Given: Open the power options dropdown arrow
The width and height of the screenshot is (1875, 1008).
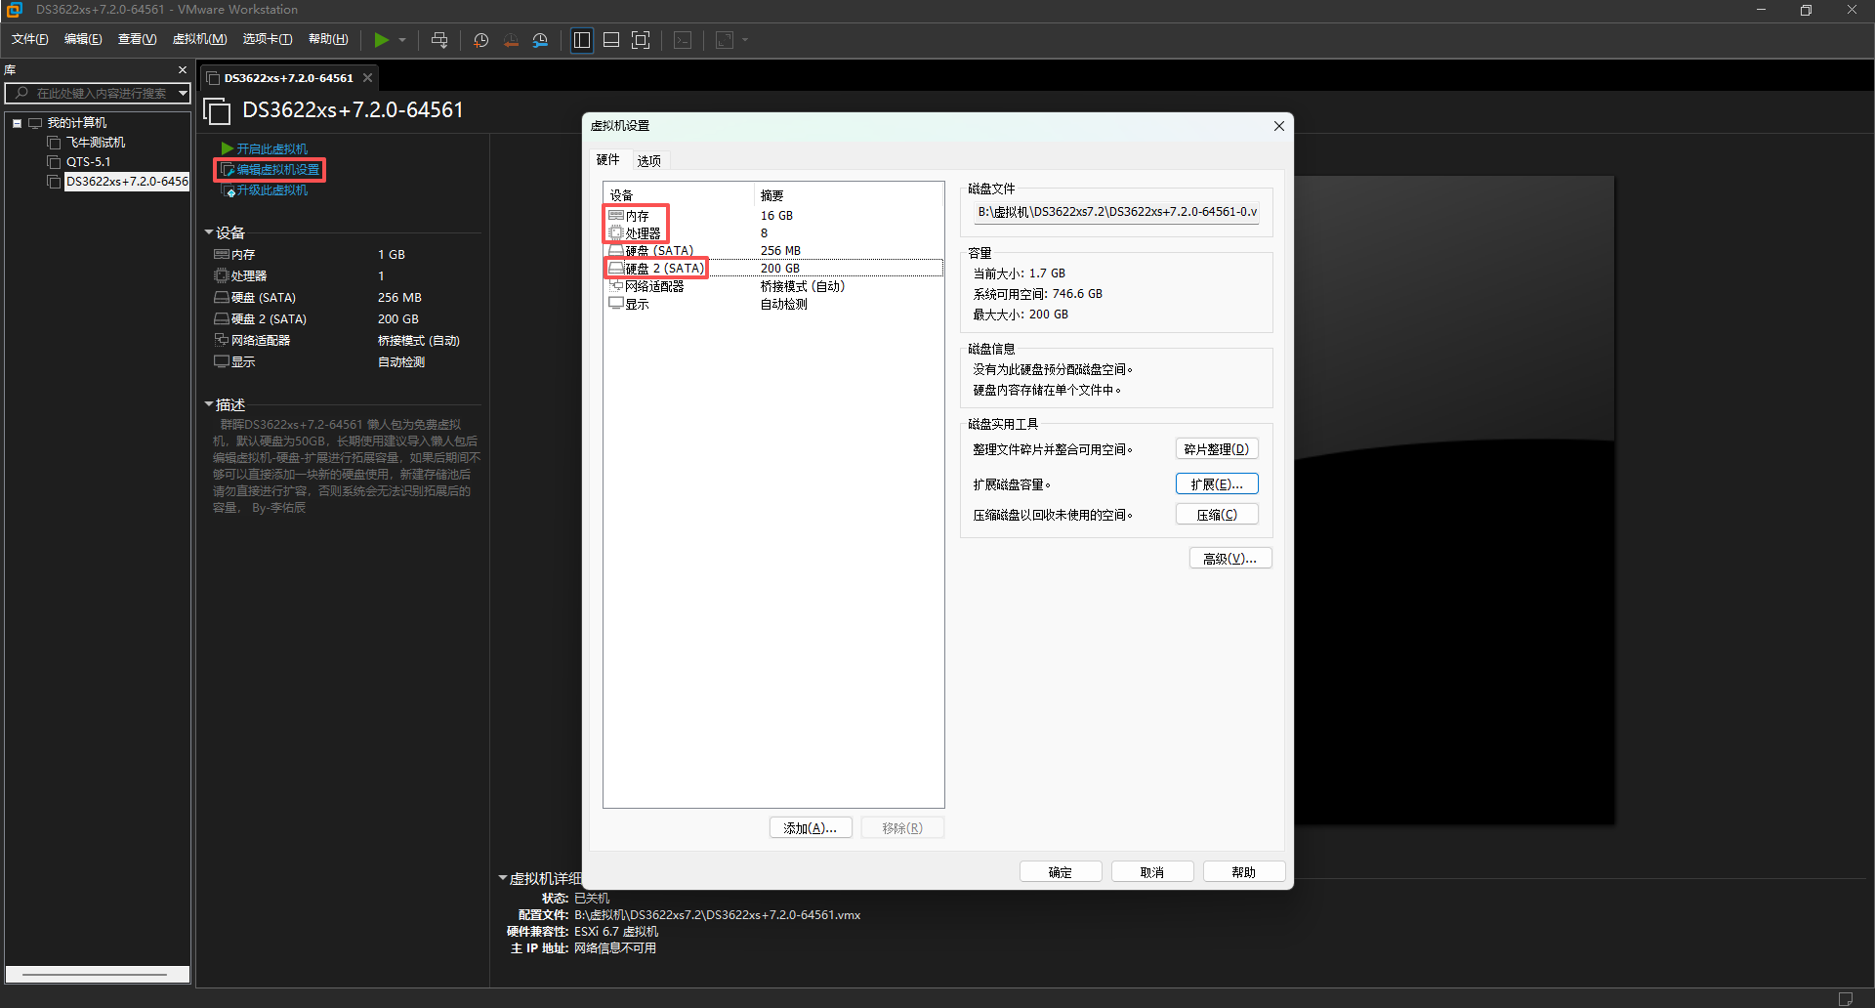Looking at the screenshot, I should 402,40.
